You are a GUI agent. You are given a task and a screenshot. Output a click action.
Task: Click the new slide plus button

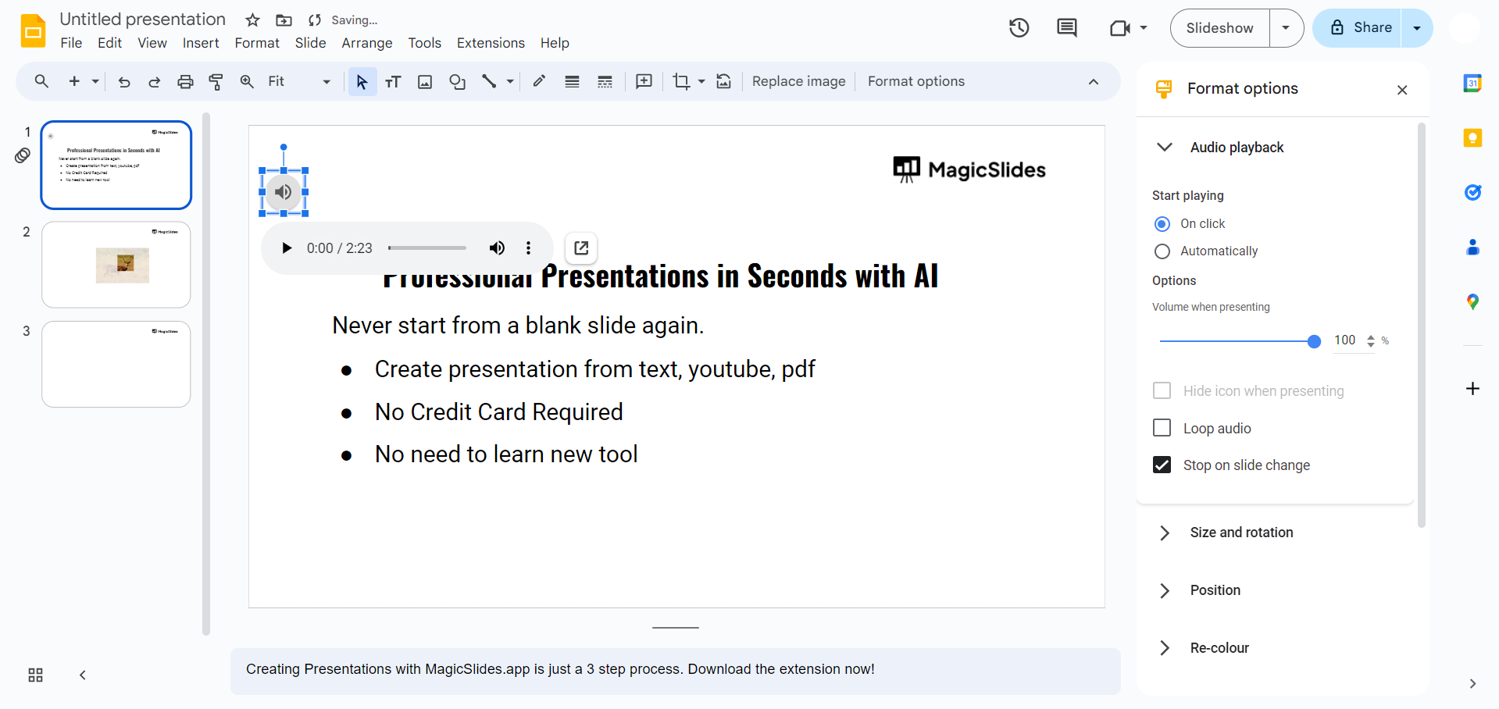(74, 81)
